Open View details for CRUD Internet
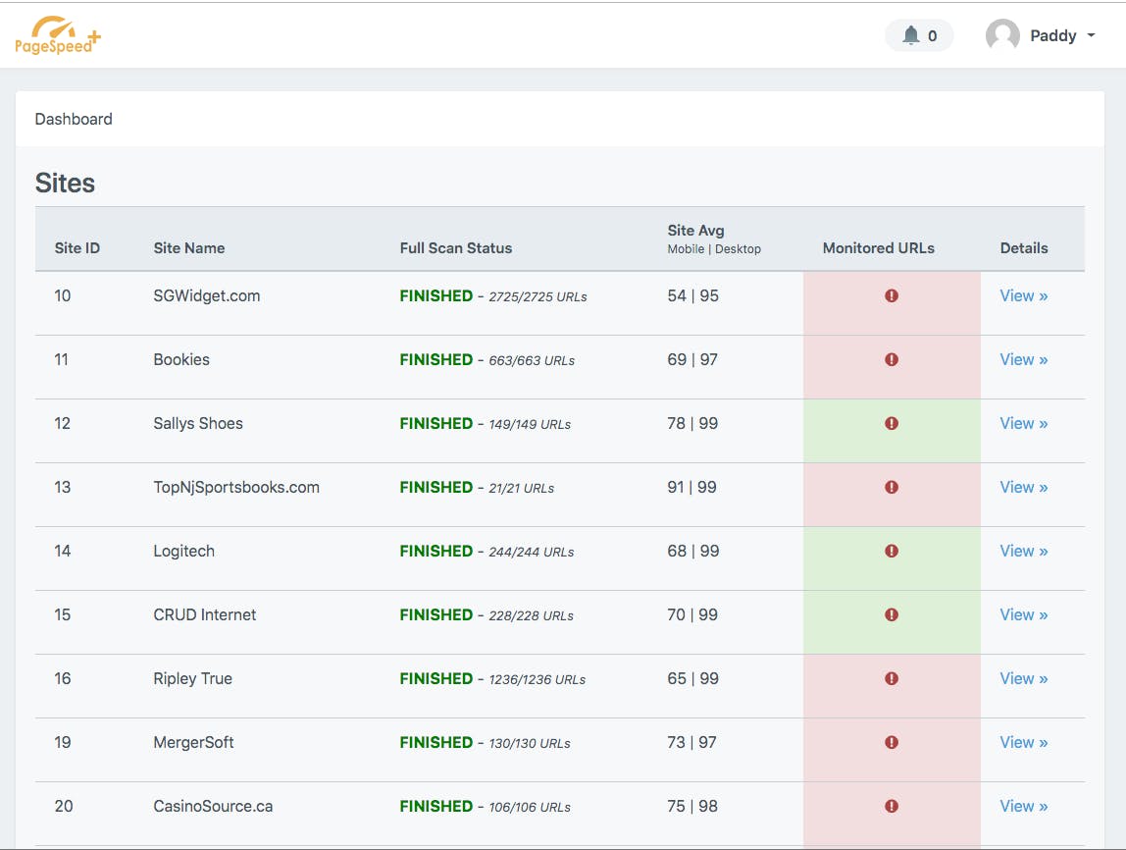Screen dimensions: 1126x850 (1023, 614)
